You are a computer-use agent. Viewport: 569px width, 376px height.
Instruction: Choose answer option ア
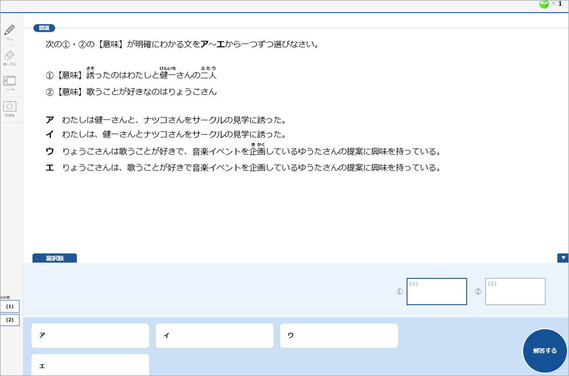90,336
